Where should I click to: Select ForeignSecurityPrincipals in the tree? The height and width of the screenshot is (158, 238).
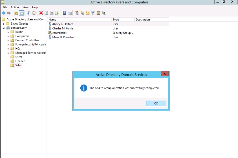30,44
